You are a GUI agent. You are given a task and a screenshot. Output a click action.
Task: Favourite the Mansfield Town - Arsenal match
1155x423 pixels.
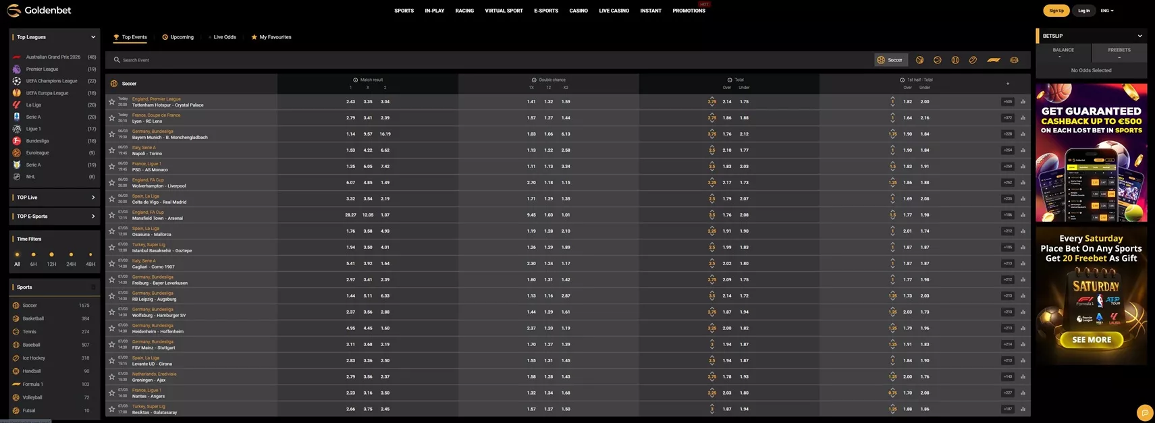[112, 215]
